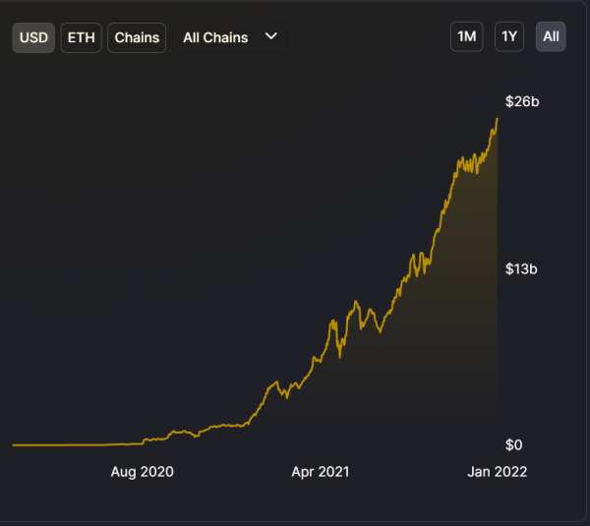This screenshot has width=590, height=526.
Task: Click the chevron arrow beside All Chains
Action: pos(272,36)
